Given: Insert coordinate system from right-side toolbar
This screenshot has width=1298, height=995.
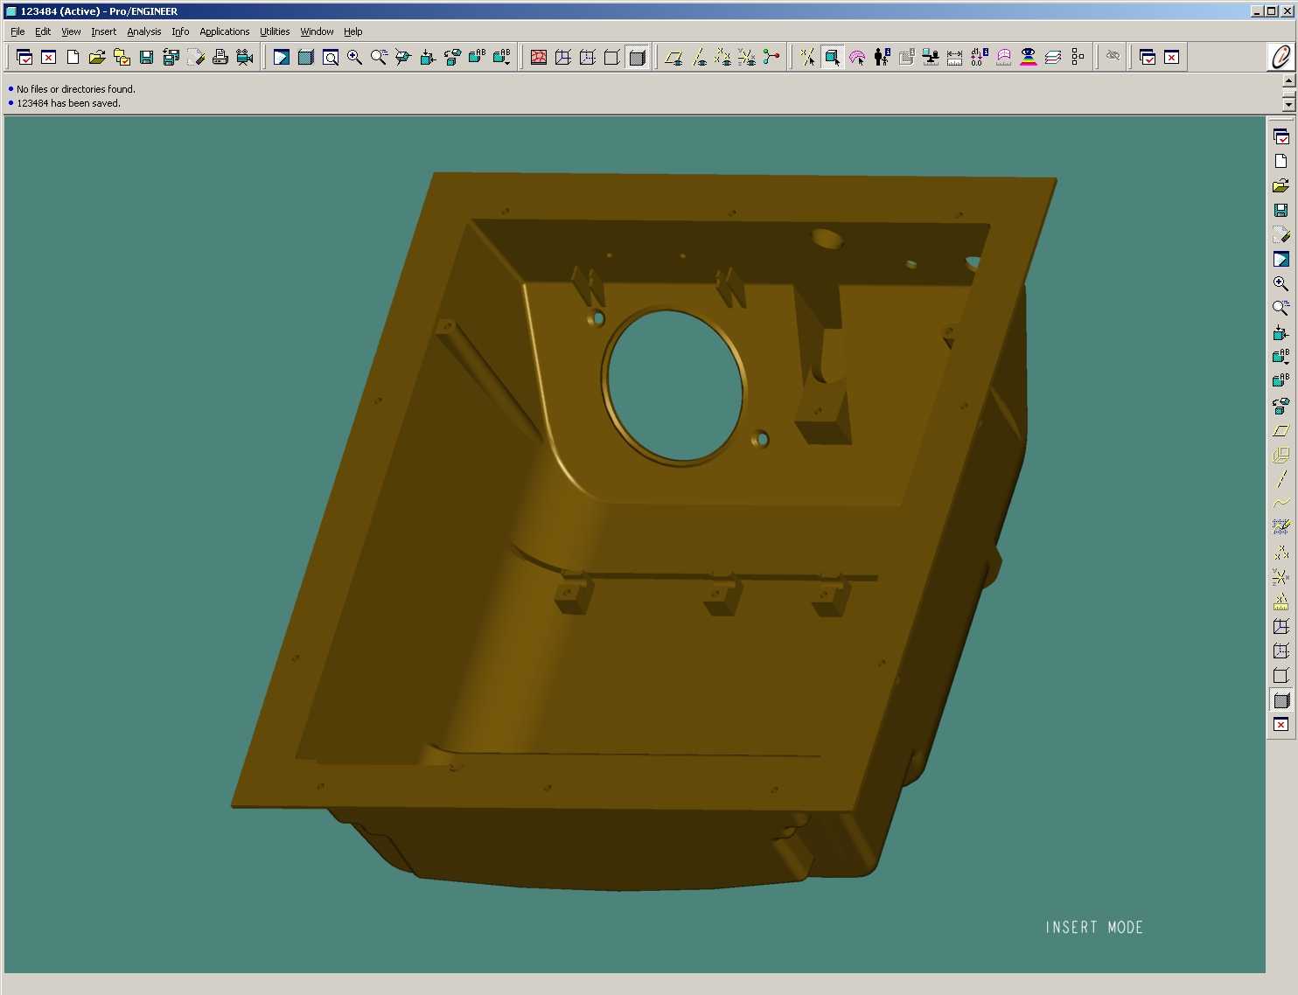Looking at the screenshot, I should [x=1281, y=577].
